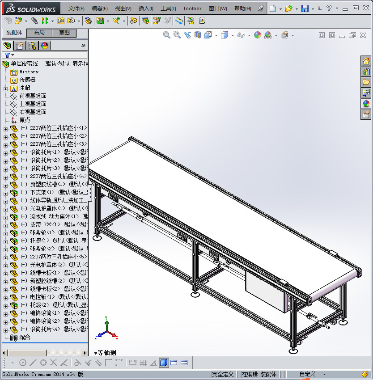Toggle the single viewport icon at bottom
This screenshot has width=373, height=380.
tap(174, 363)
